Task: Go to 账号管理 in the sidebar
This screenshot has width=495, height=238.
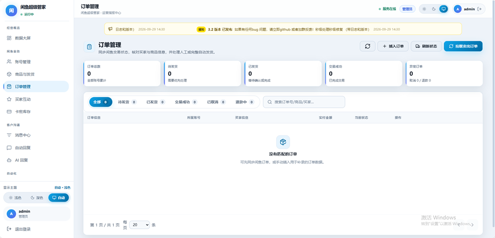Action: click(x=36, y=62)
